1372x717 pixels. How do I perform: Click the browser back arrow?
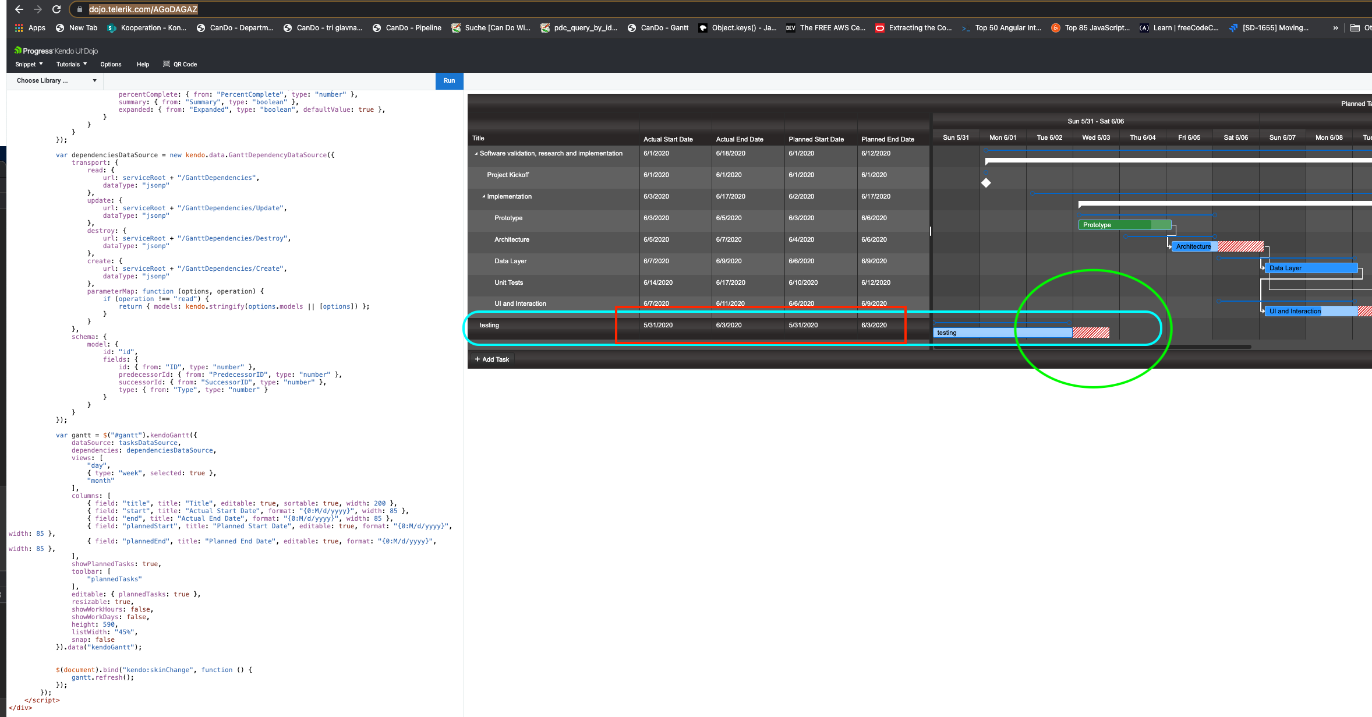pos(19,9)
